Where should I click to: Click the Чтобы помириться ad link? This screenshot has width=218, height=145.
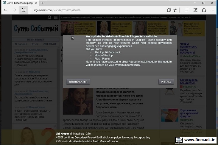pos(189,48)
